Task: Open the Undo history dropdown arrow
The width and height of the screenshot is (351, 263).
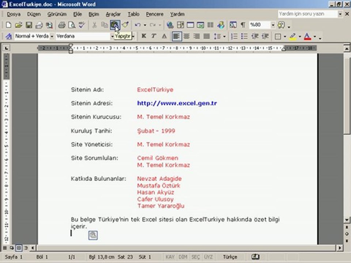Action: pyautogui.click(x=145, y=25)
